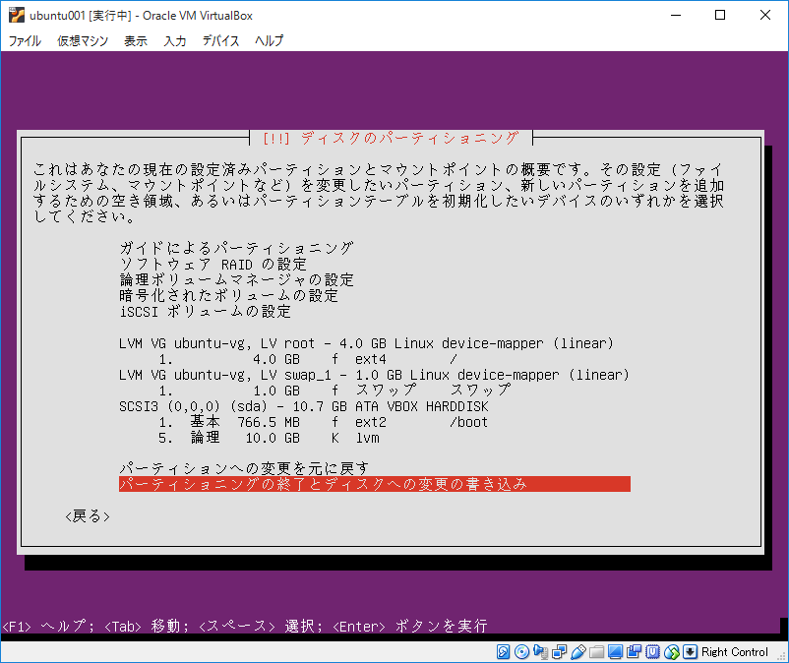The height and width of the screenshot is (663, 789).
Task: Select the 1.0 GB スワップ partition row
Action: click(334, 391)
